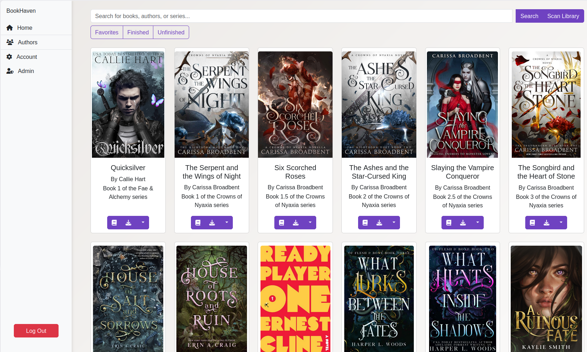Click the Ready Player One cover
Viewport: 587px width, 352px height.
[x=295, y=299]
